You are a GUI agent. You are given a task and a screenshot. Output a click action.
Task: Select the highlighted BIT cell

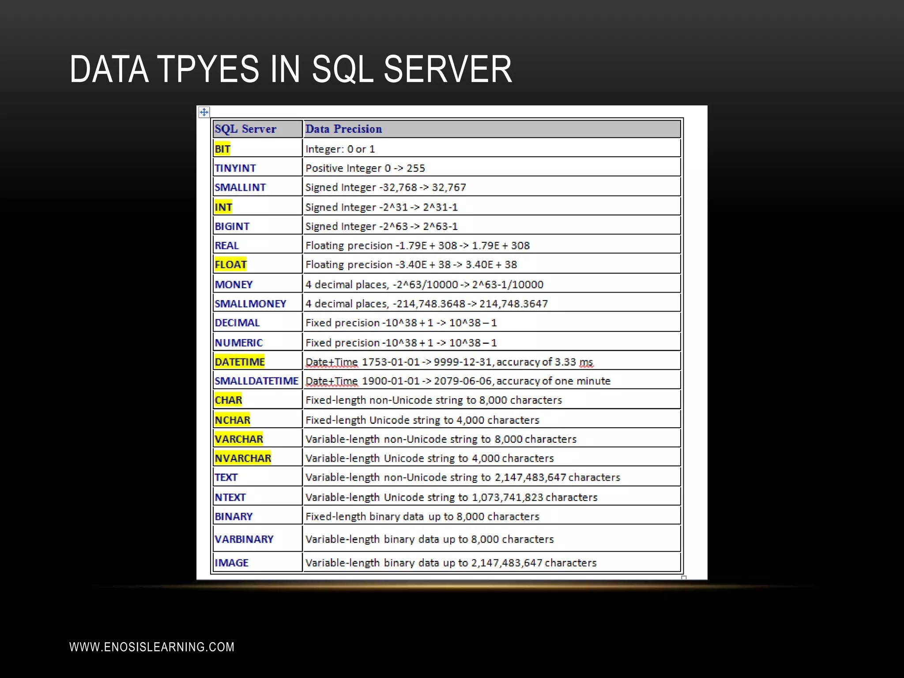pos(258,149)
